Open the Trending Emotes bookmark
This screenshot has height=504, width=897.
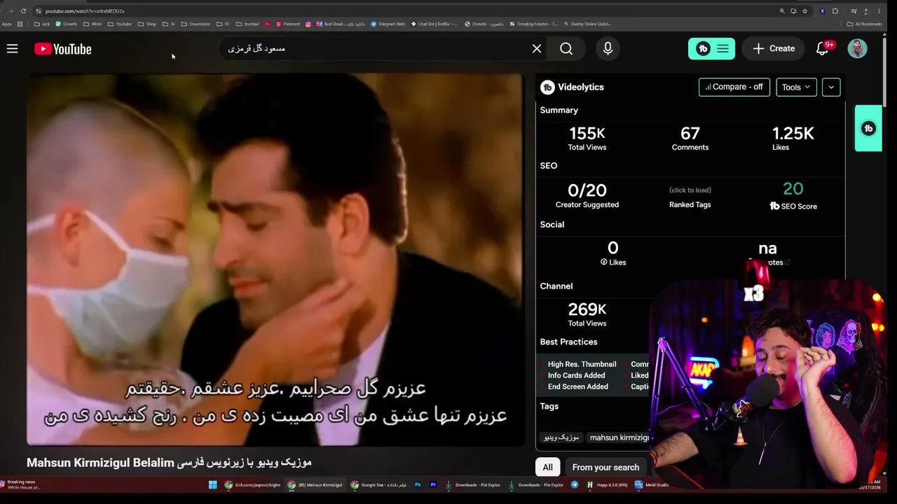[534, 24]
